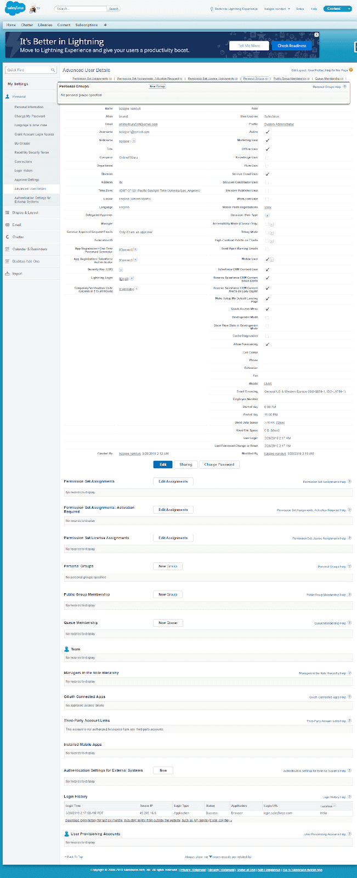Screen dimensions: 357x878
Task: Click the Email envelope sidebar icon
Action: pos(8,225)
